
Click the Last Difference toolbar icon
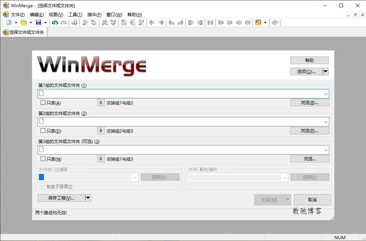[141, 22]
